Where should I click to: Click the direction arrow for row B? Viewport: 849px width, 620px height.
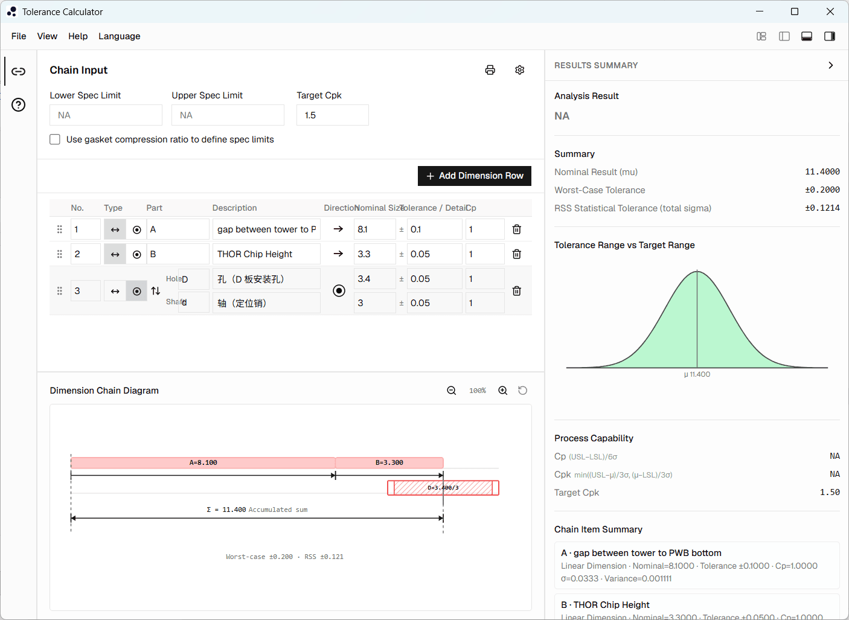click(339, 254)
